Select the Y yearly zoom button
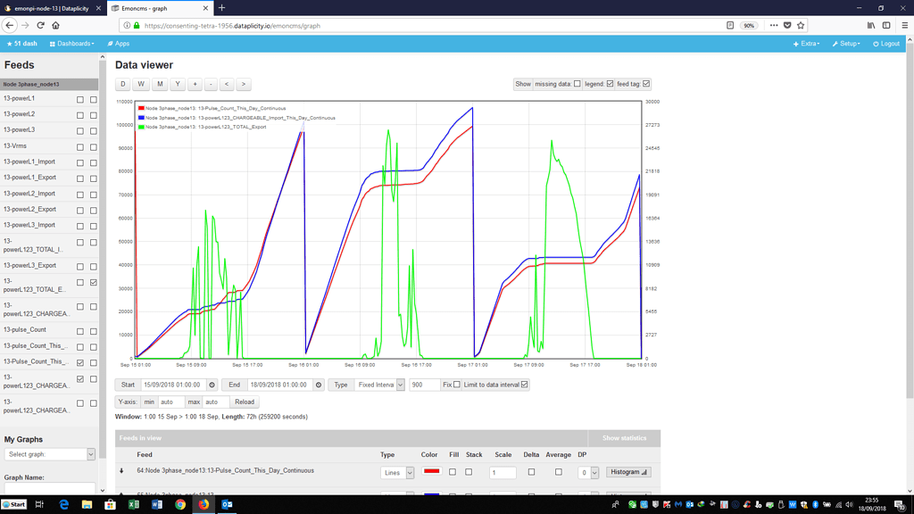The height and width of the screenshot is (514, 914). point(176,84)
